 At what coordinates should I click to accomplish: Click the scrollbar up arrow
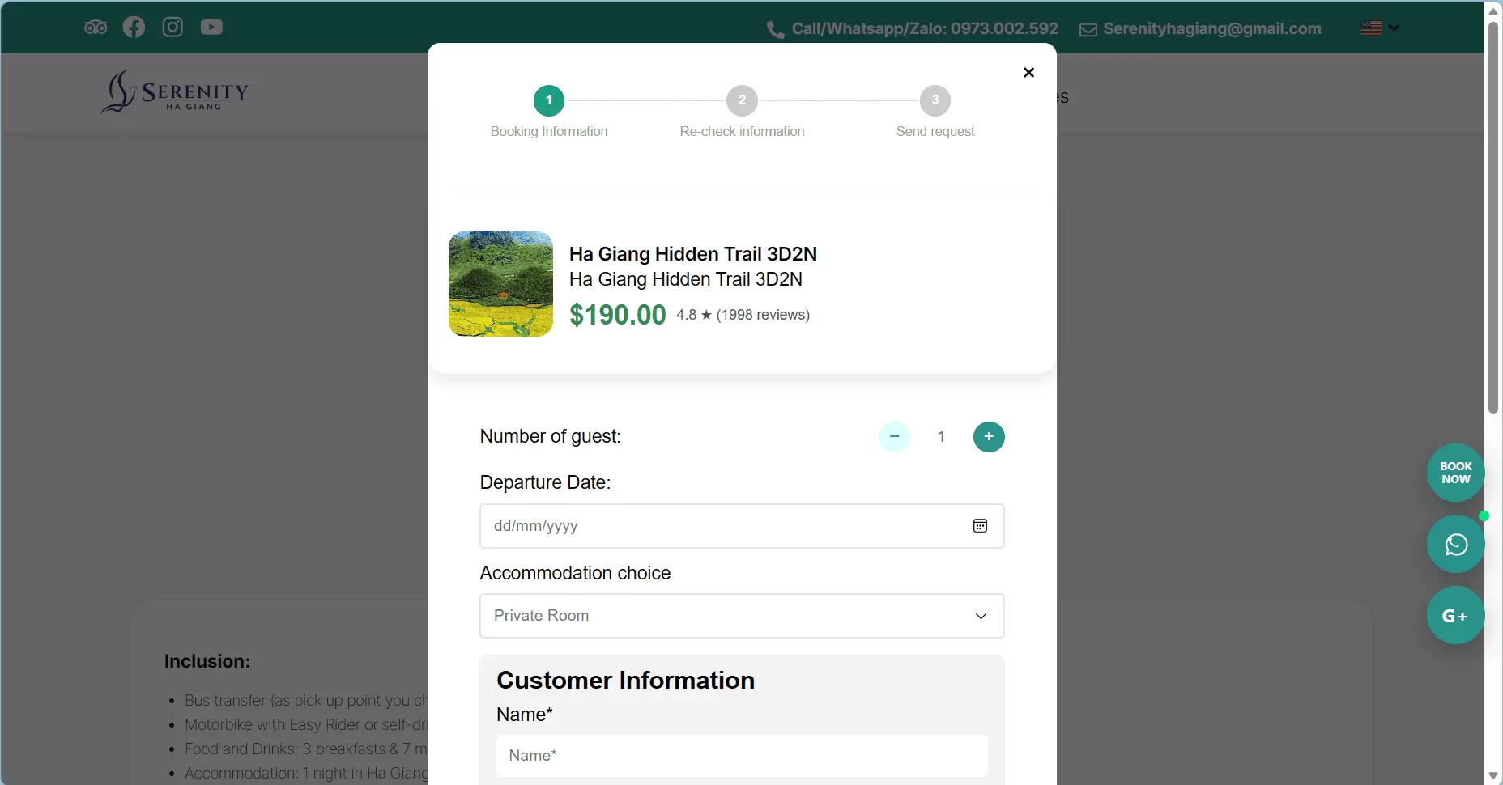tap(1493, 11)
